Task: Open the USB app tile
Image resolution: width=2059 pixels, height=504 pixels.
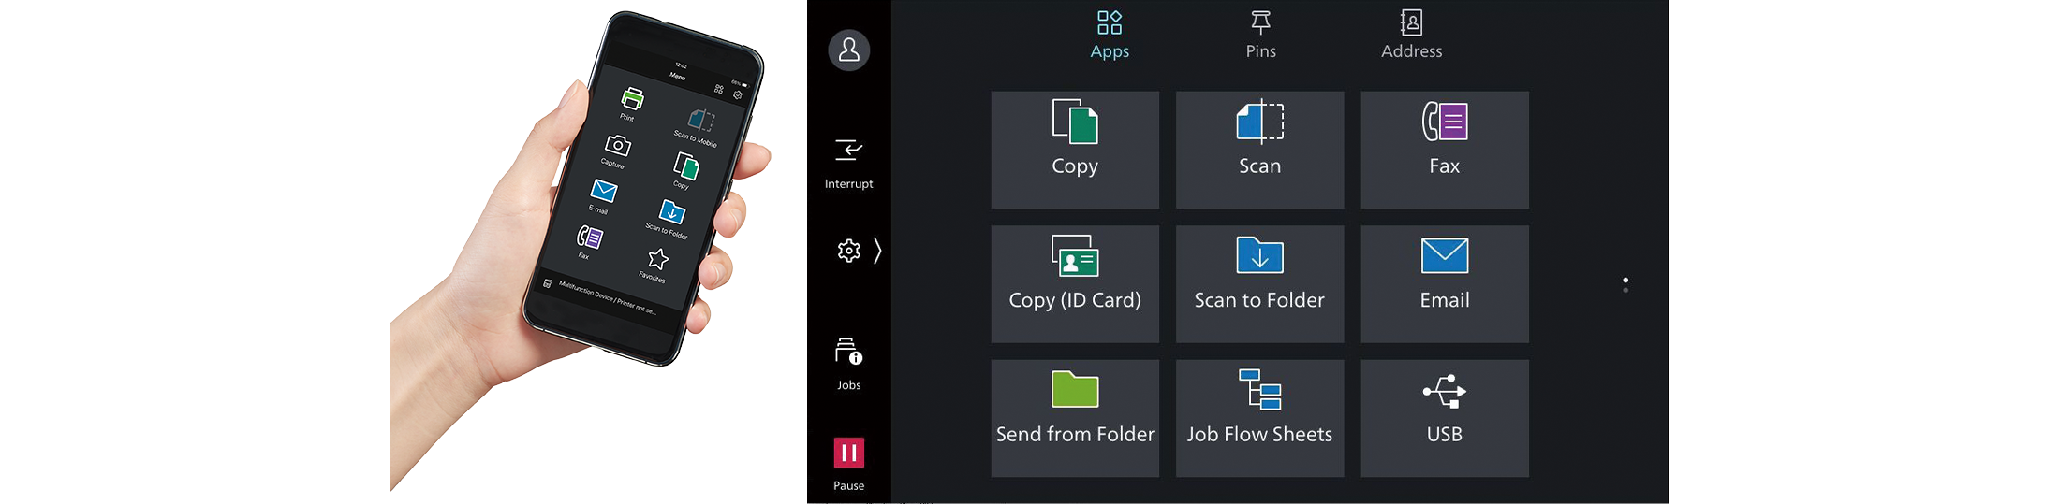Action: coord(1444,418)
